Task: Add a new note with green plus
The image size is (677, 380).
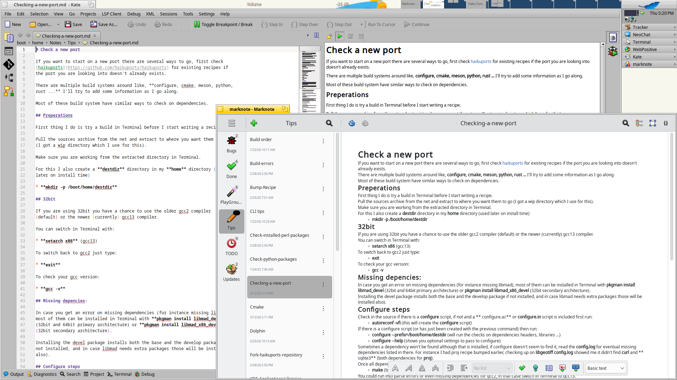Action: point(254,123)
